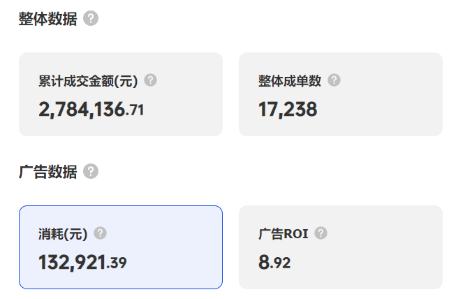This screenshot has height=299, width=449.
Task: Select the 整体成单数 metric card
Action: pos(340,94)
